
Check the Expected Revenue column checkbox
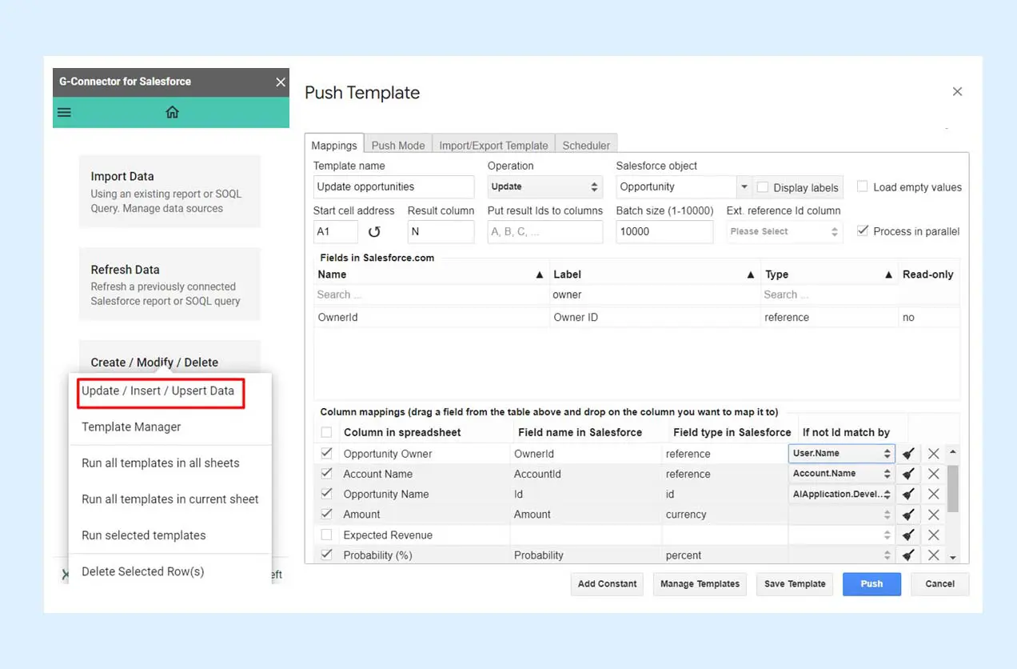[326, 535]
